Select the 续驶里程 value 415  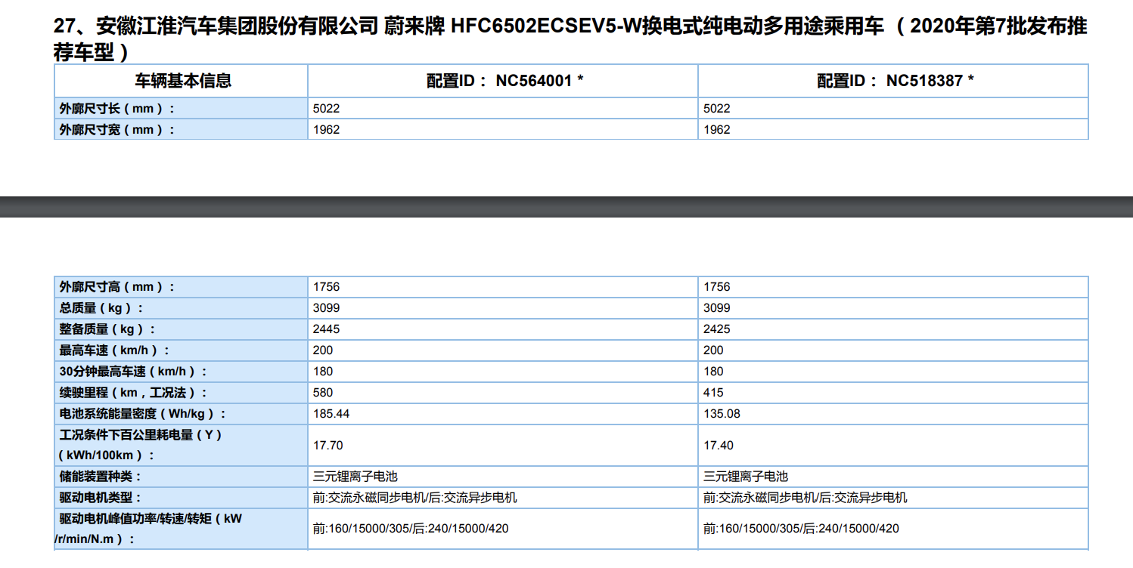click(713, 393)
